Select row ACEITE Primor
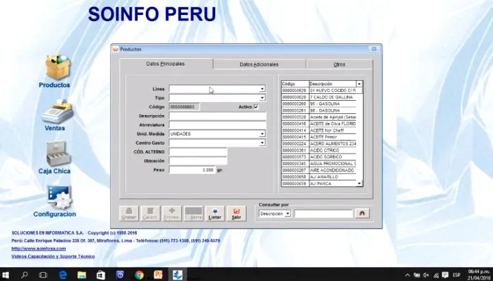This screenshot has width=493, height=281. [x=319, y=137]
